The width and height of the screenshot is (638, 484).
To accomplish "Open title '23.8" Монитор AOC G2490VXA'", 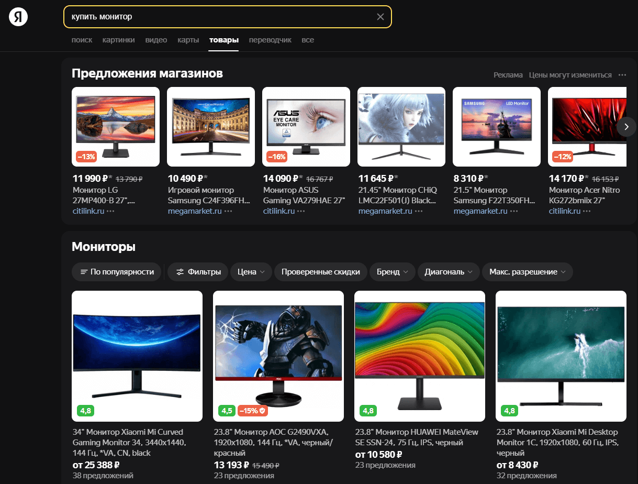I will point(273,443).
